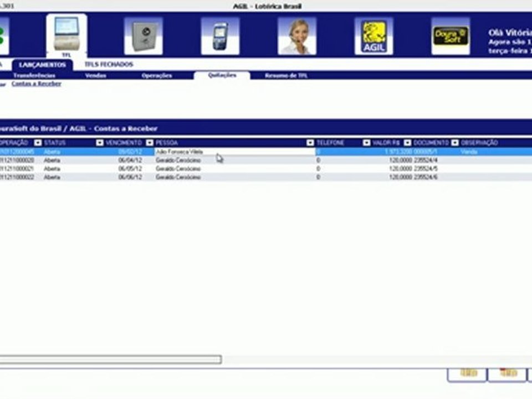
Task: Click the PESSOA column header
Action: 167,142
